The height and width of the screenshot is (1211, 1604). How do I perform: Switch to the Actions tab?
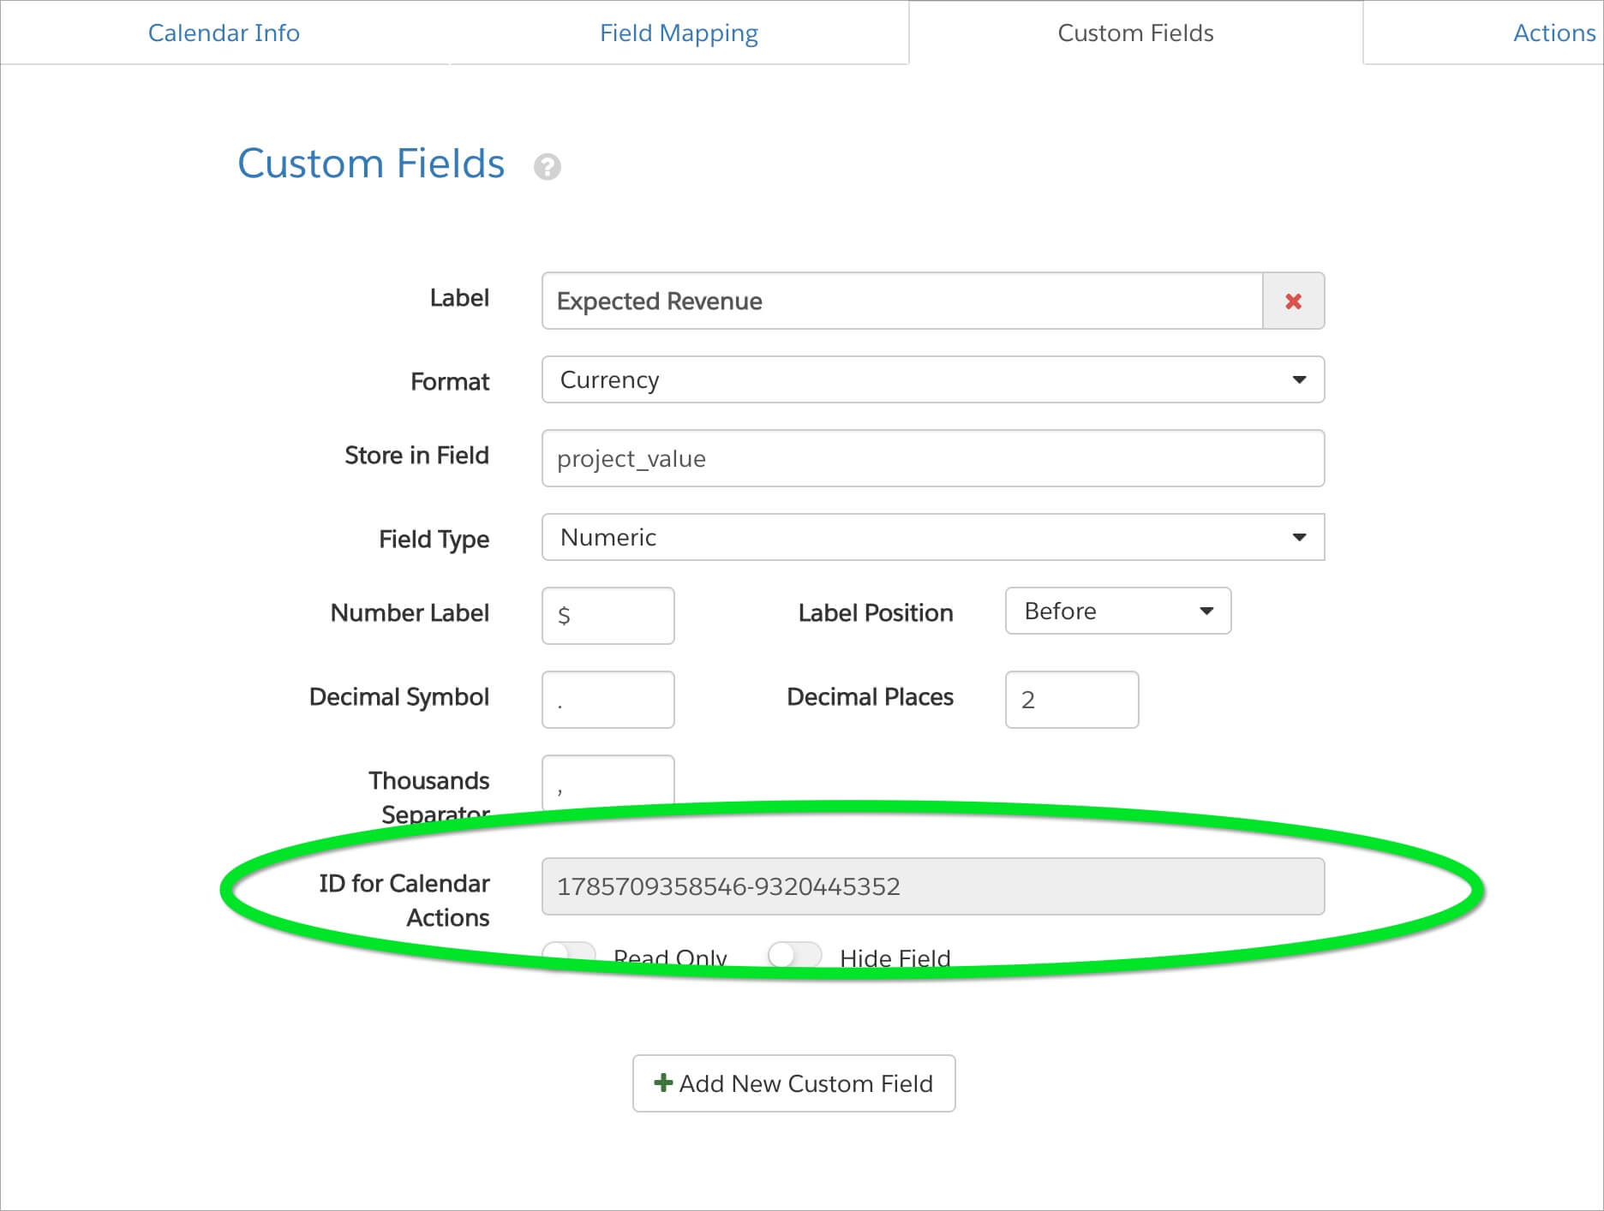(1554, 33)
